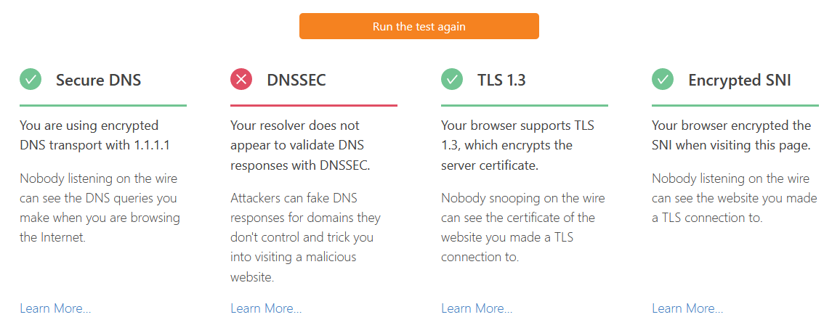Click the TLS 1.3 heading
The width and height of the screenshot is (832, 333).
point(501,80)
